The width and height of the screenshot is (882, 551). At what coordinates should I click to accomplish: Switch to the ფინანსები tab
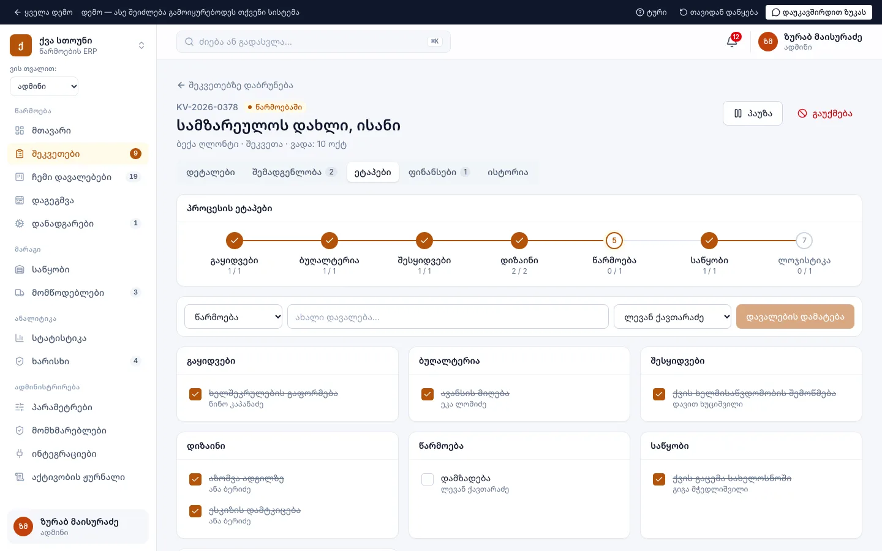[x=439, y=172]
